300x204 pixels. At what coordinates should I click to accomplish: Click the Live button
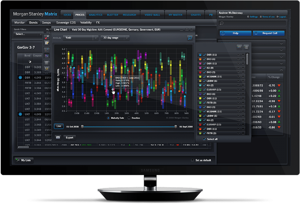pyautogui.click(x=59, y=126)
